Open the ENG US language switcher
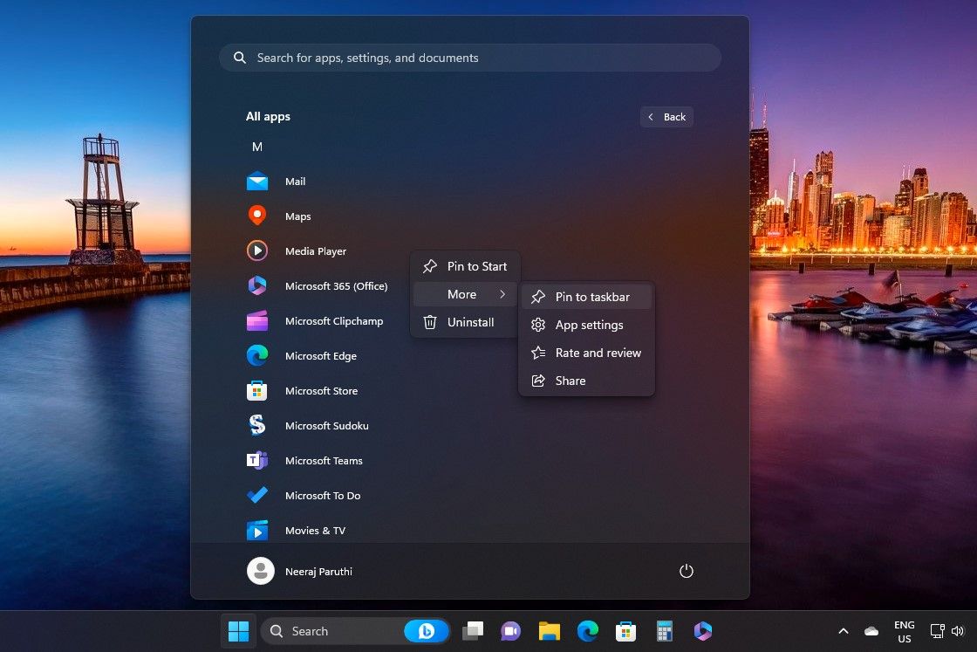The height and width of the screenshot is (652, 977). point(904,630)
